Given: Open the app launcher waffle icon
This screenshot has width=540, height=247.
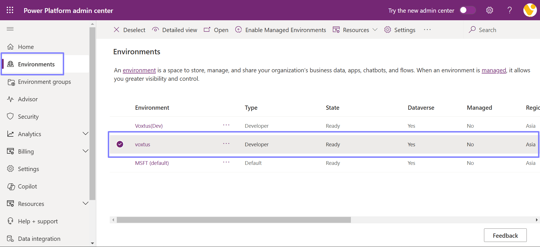Looking at the screenshot, I should [10, 10].
